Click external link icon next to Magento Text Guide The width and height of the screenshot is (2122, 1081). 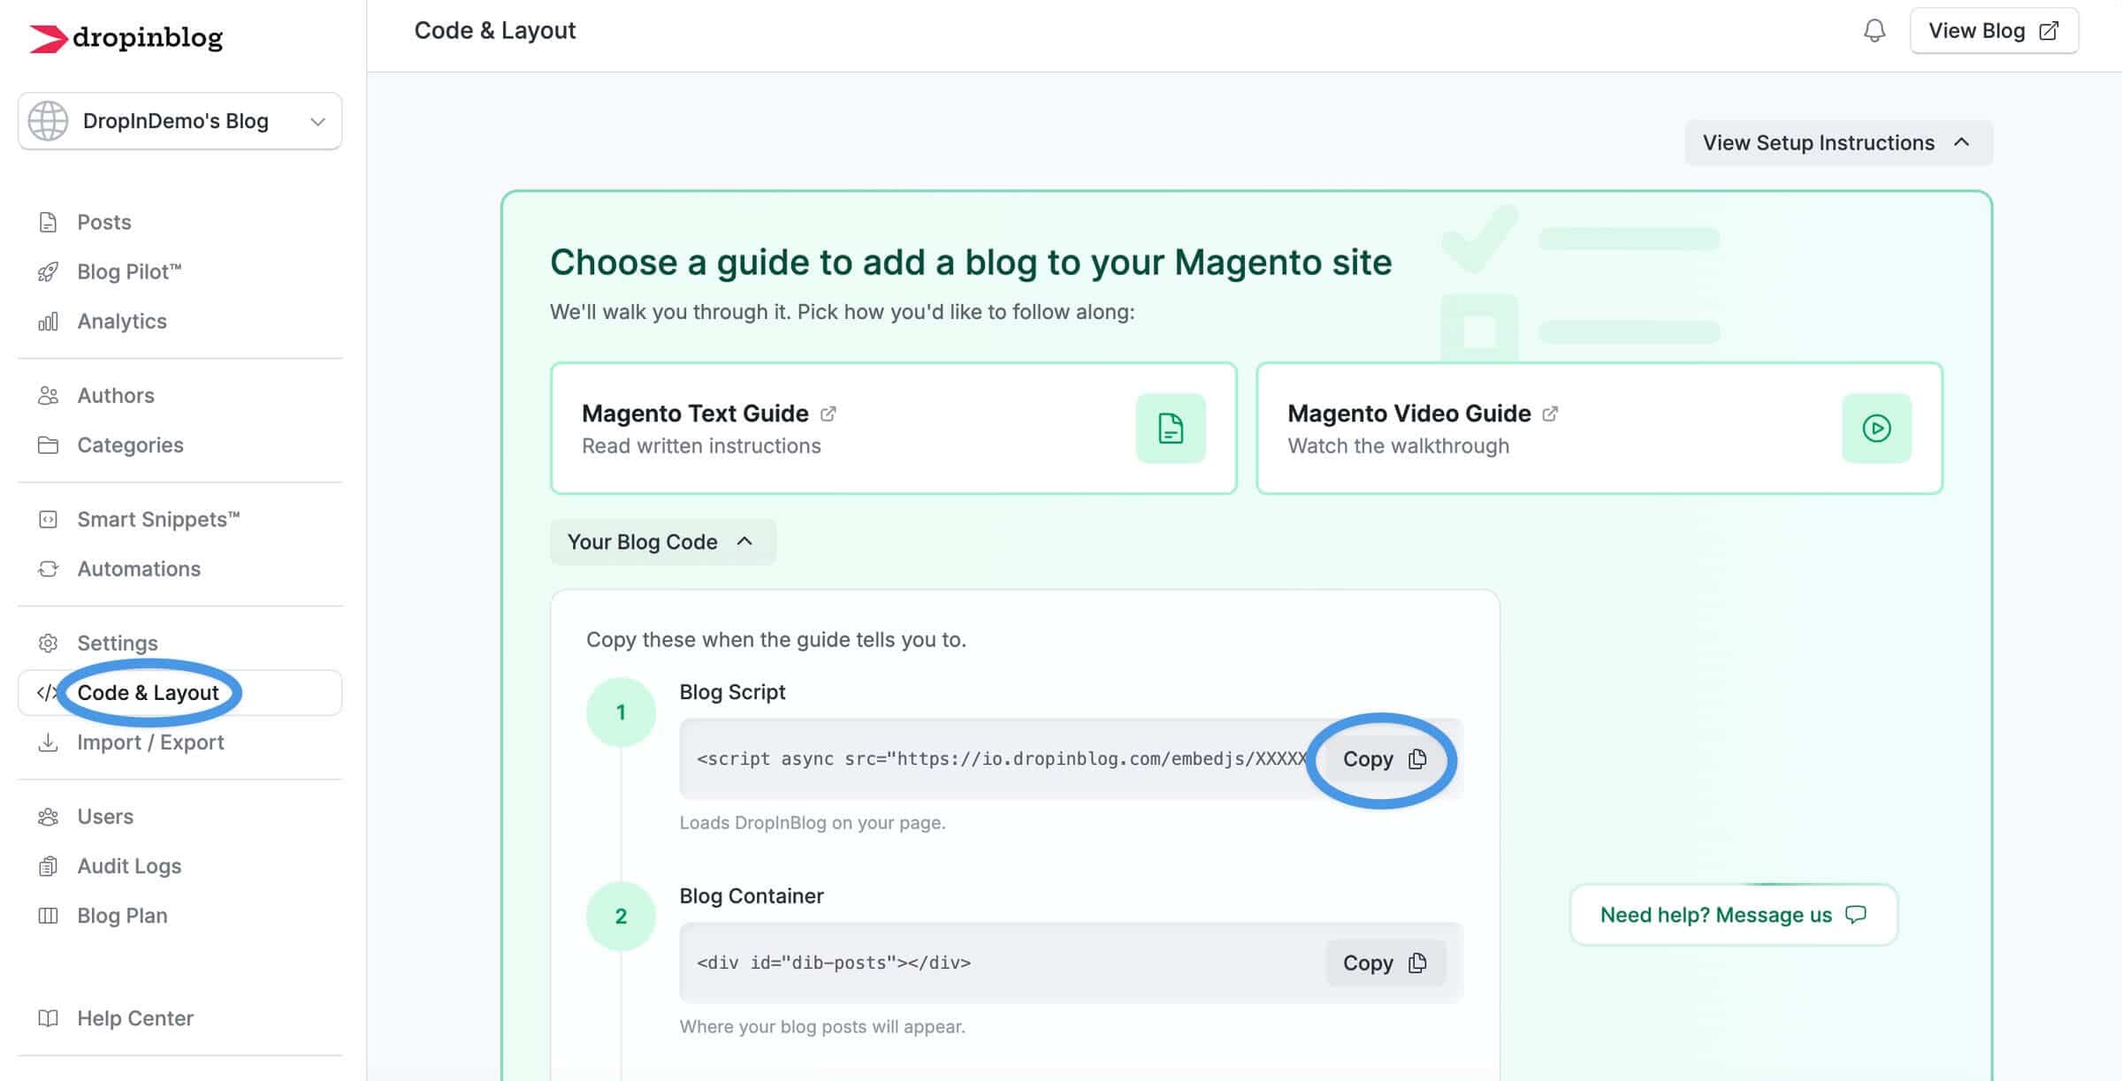[x=828, y=413]
